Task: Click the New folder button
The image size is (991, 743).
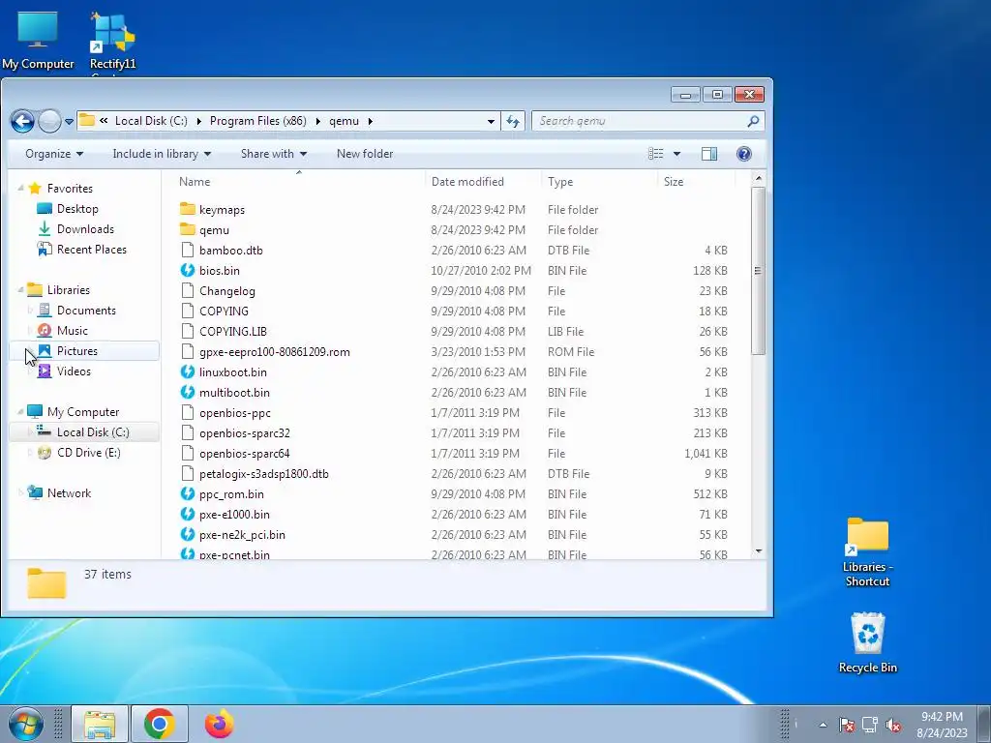Action: tap(365, 154)
